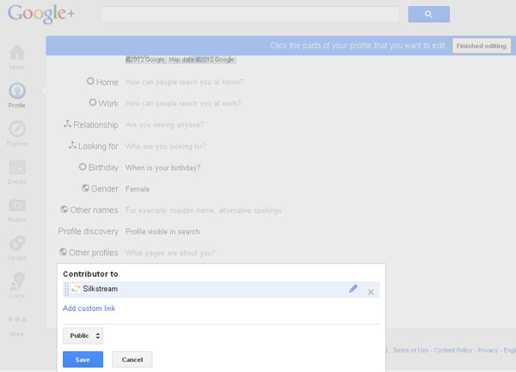Click the Other profiles globe icon
The width and height of the screenshot is (516, 372).
point(63,252)
